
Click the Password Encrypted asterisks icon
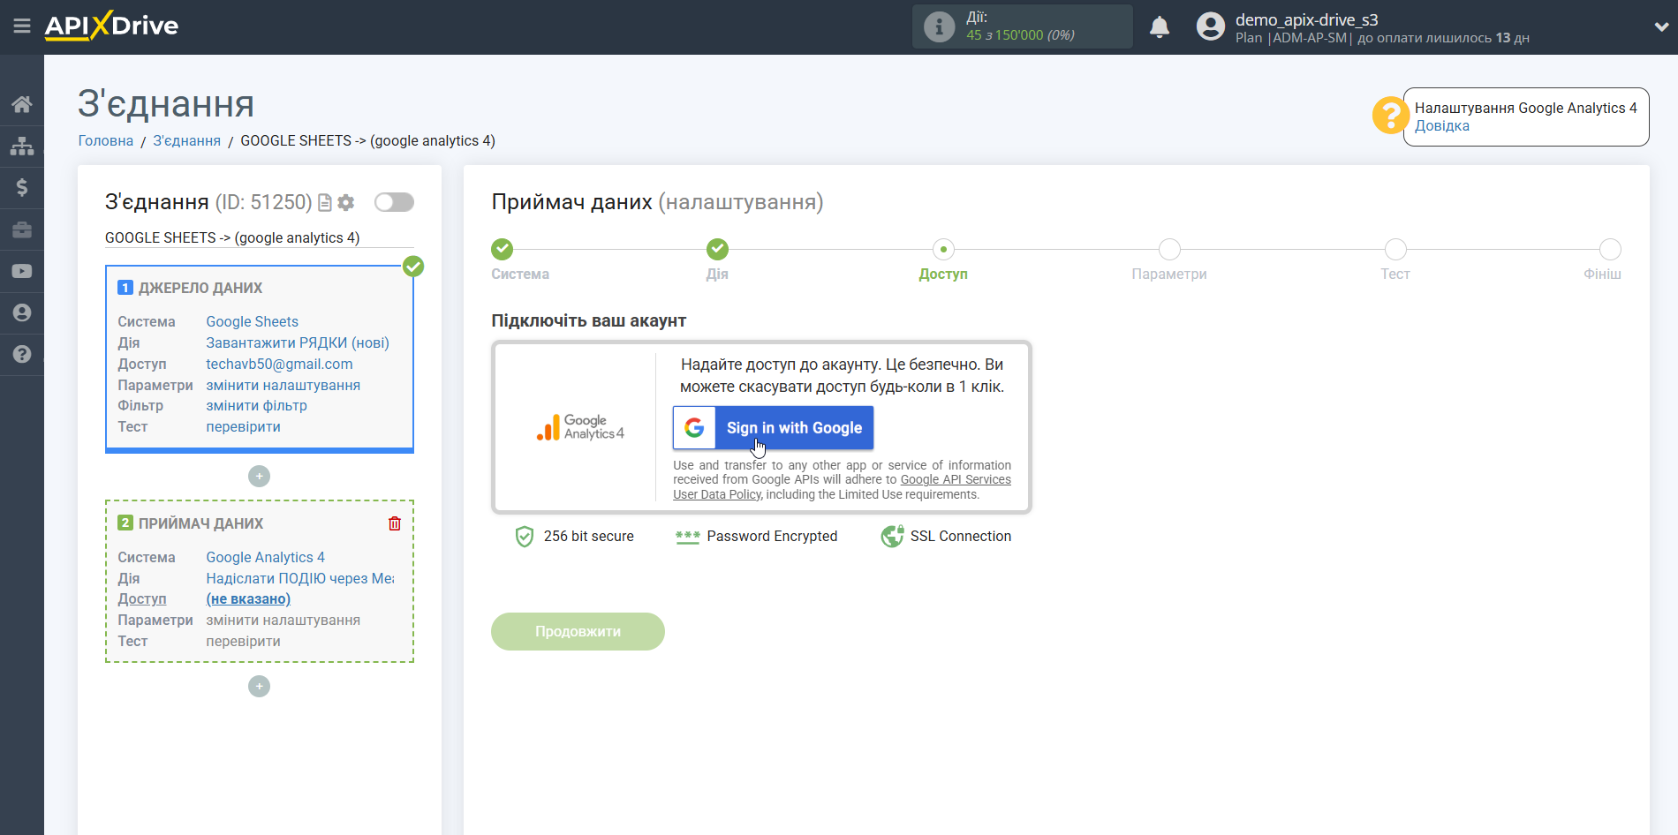click(x=687, y=537)
